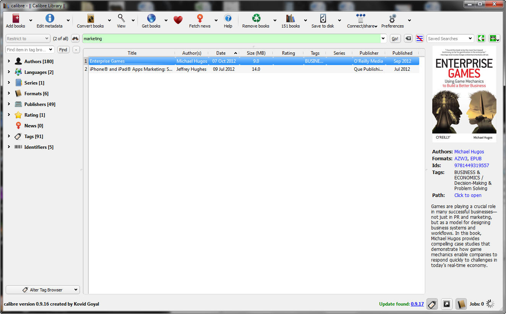Click the View magnifier icon

pos(121,18)
